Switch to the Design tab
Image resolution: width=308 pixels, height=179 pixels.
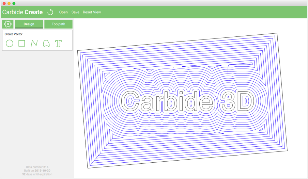(x=29, y=24)
